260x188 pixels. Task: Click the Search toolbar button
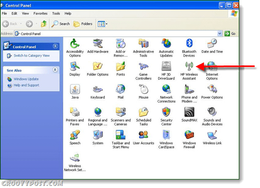[x=60, y=24]
